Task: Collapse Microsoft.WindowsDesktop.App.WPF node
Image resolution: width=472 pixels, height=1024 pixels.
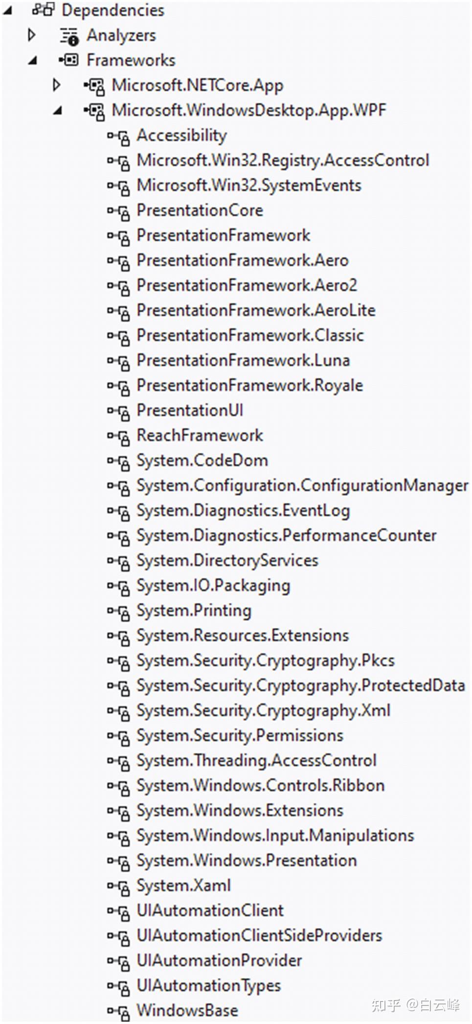Action: pos(58,111)
